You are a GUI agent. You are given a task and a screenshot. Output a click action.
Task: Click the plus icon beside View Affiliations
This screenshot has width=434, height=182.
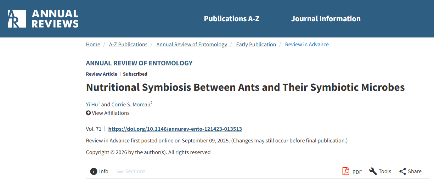point(88,113)
